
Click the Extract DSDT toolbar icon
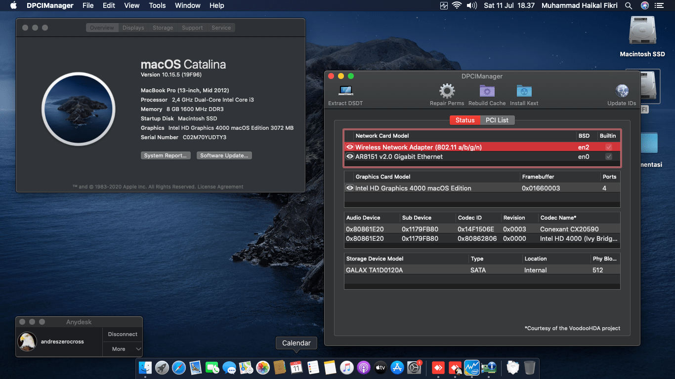[345, 91]
